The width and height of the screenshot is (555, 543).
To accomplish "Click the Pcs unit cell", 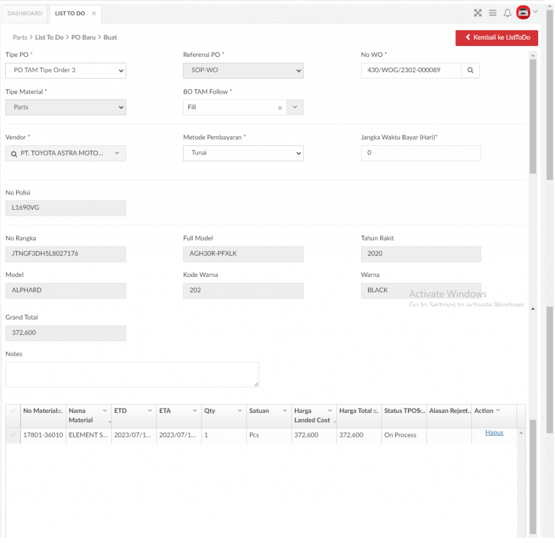I will coord(269,435).
